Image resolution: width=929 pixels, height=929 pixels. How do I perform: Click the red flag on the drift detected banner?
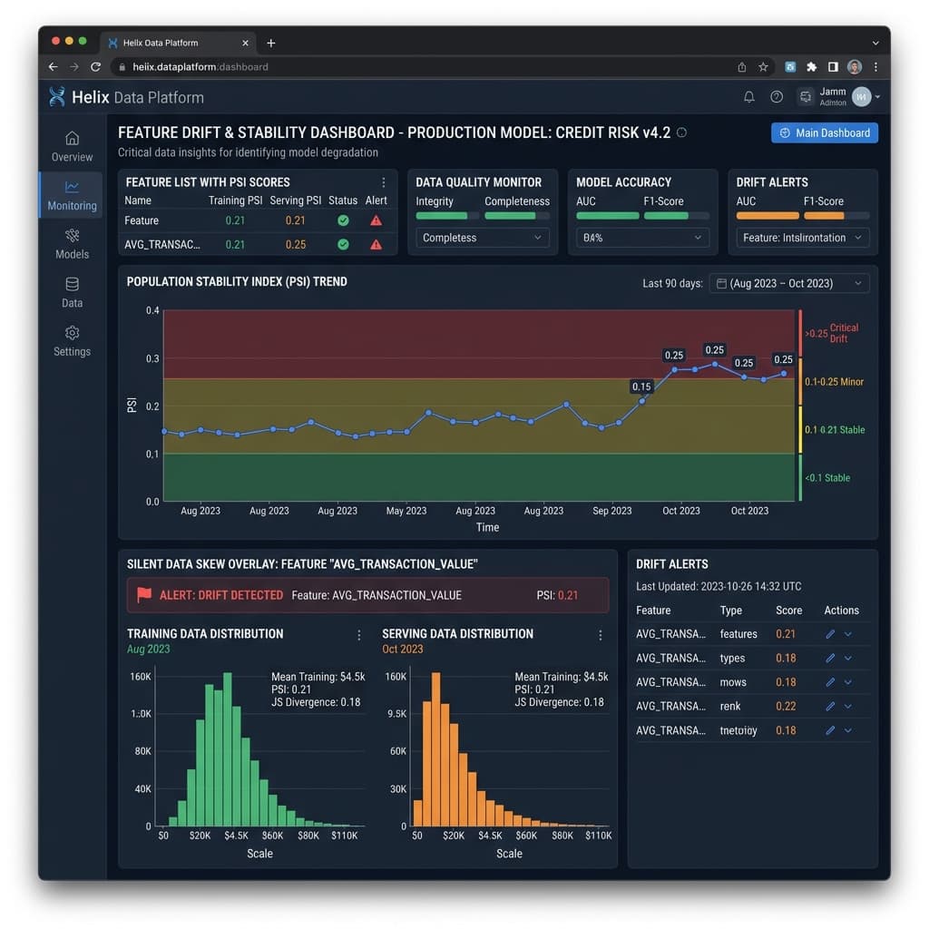click(x=143, y=595)
